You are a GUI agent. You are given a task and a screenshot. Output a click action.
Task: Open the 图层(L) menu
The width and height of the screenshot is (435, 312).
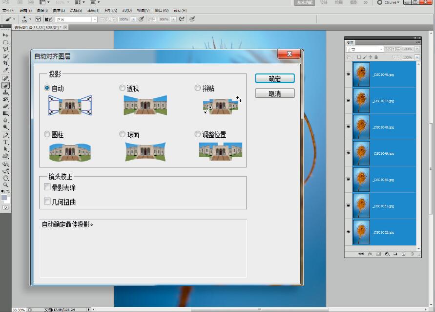click(x=59, y=10)
